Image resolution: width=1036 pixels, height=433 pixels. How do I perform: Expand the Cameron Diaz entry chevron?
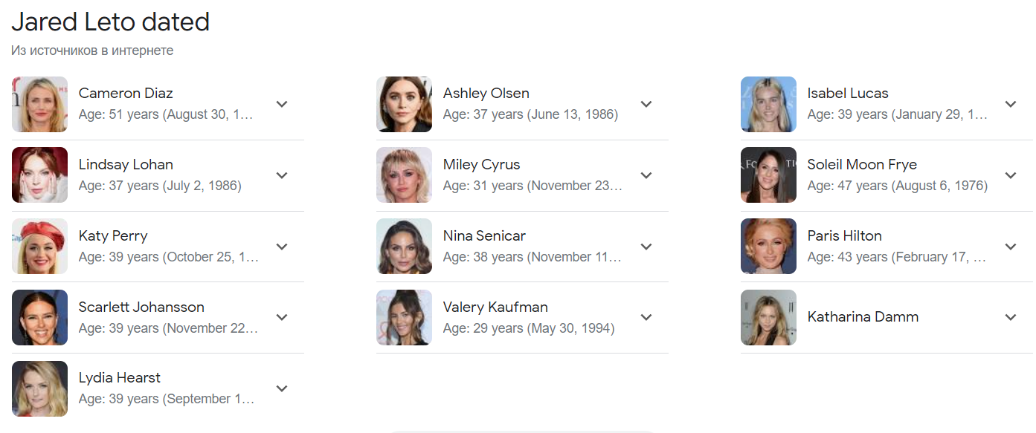282,104
